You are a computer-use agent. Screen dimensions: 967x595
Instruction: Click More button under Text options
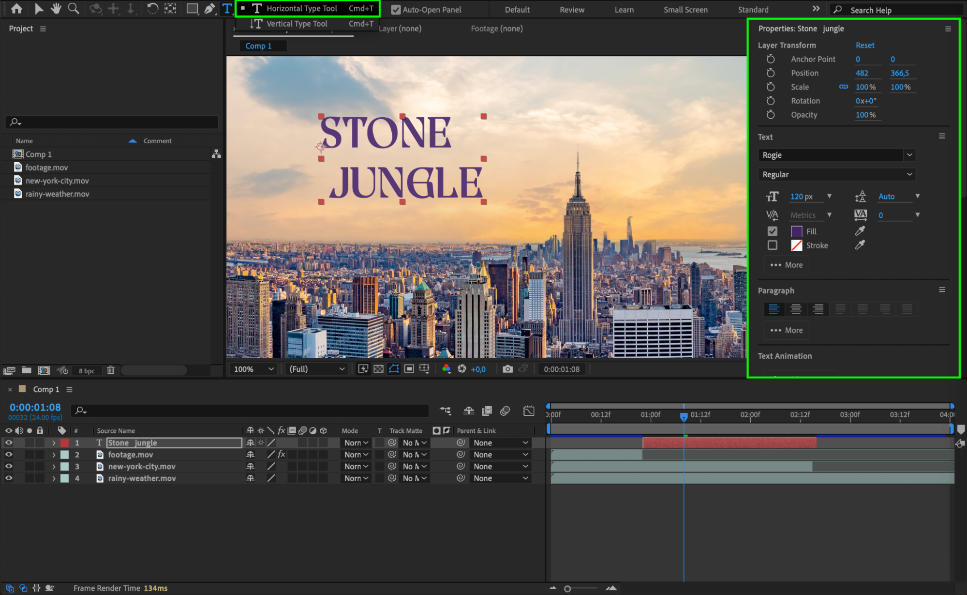click(x=787, y=265)
